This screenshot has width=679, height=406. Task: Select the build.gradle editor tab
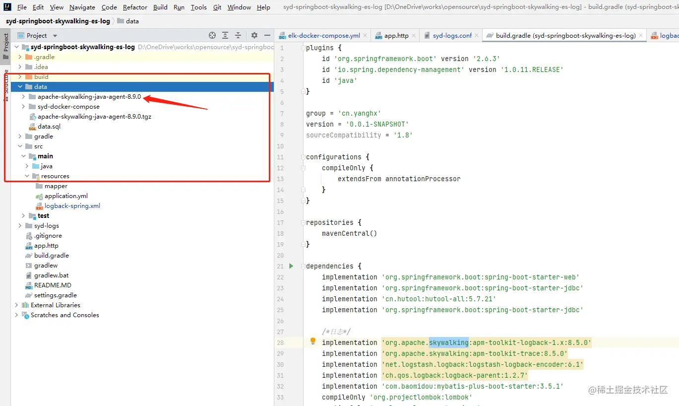565,36
